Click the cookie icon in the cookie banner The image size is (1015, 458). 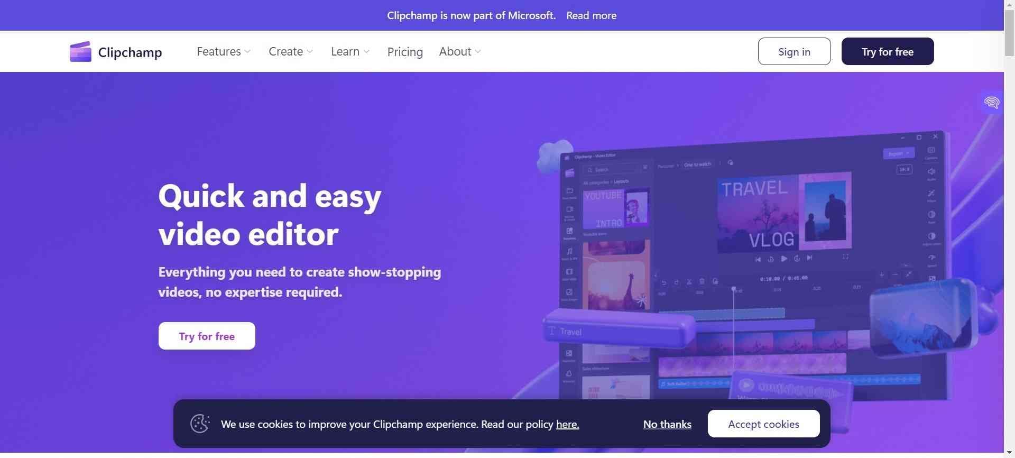[x=200, y=424]
